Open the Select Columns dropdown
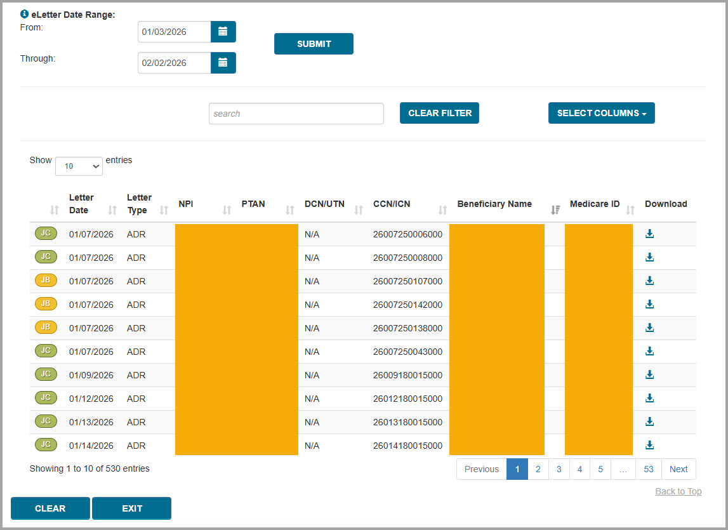 [x=601, y=113]
